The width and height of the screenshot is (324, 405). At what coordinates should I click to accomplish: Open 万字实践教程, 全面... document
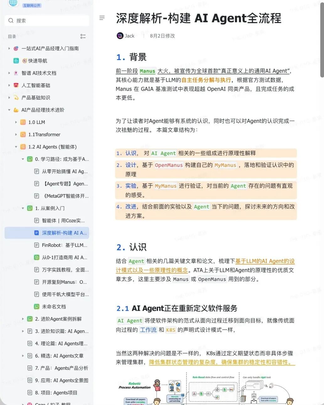[65, 270]
